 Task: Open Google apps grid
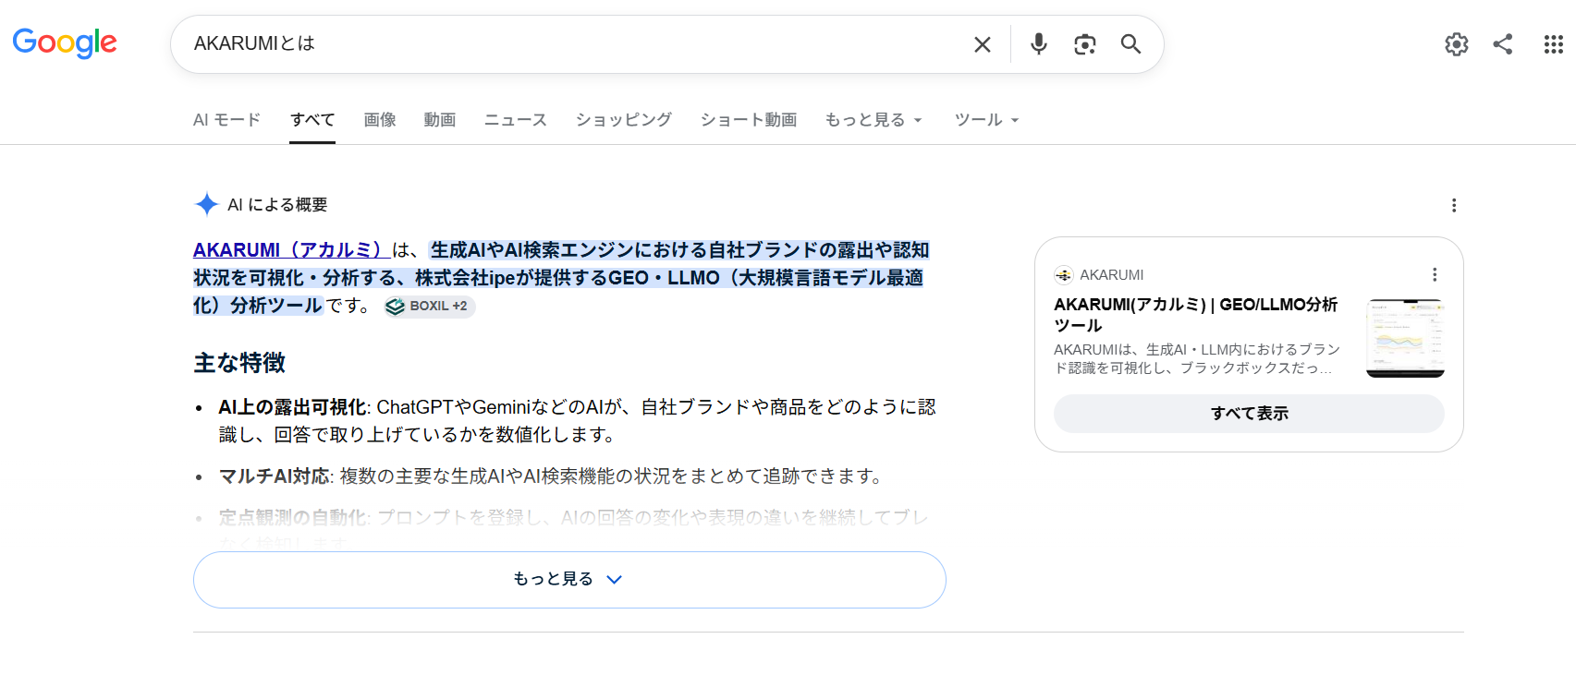[x=1554, y=44]
